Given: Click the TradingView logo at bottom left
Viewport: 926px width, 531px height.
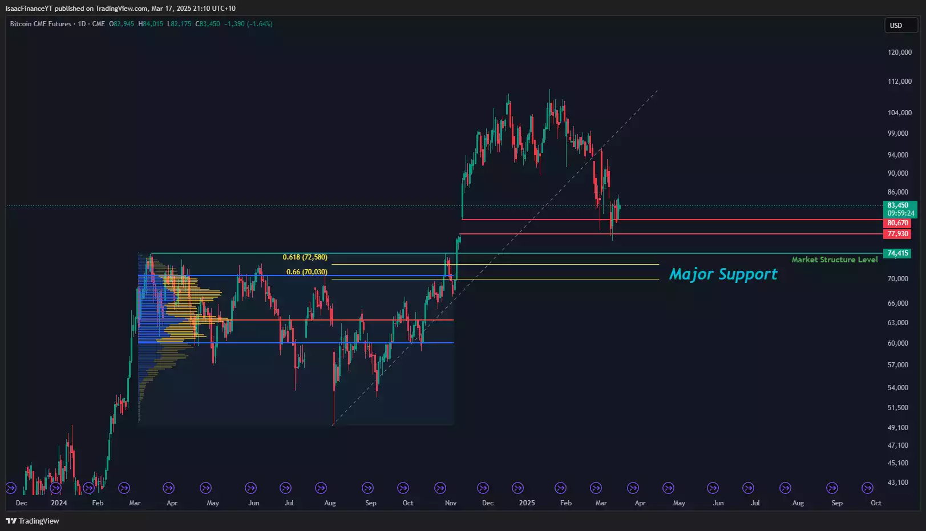Looking at the screenshot, I should pos(11,521).
